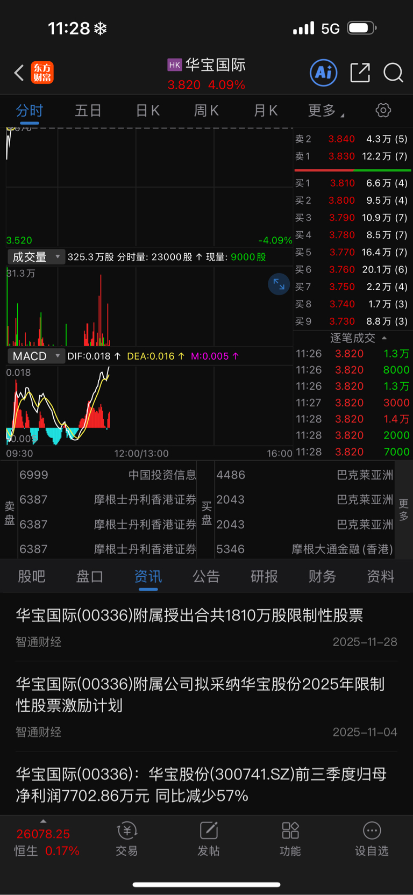
Task: Switch to the 日K chart tab
Action: point(147,111)
